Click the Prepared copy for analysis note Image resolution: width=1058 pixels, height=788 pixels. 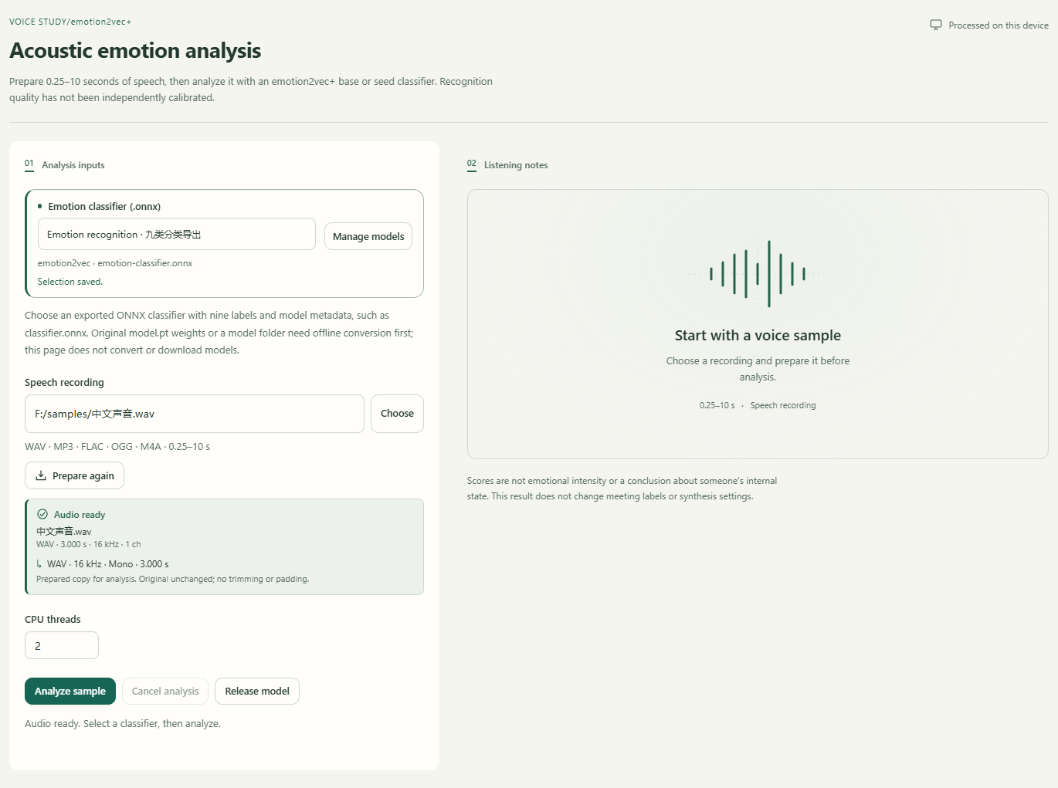click(173, 579)
